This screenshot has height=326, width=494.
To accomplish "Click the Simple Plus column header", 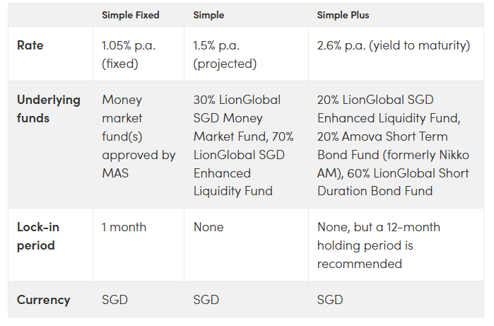I will pos(343,15).
